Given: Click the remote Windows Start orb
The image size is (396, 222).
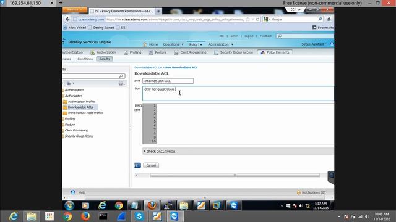Looking at the screenshot, I should tap(69, 205).
